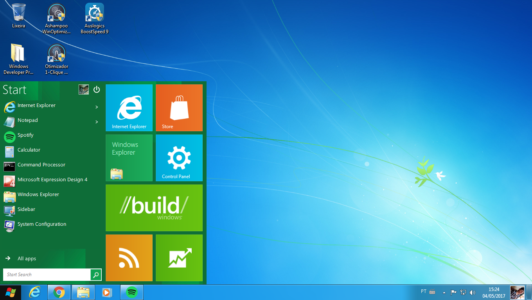Viewport: 532px width, 300px height.
Task: Click the user picture at taskbar end
Action: click(x=518, y=292)
